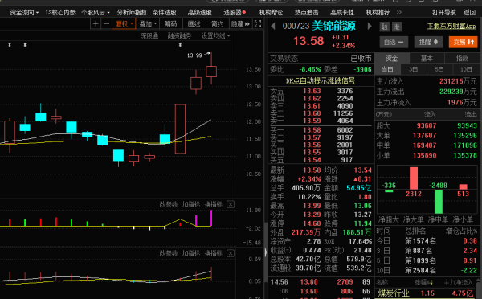Click the red-dotted 选股器 menu item
Image resolution: width=482 pixels, height=299 pixels.
click(235, 13)
